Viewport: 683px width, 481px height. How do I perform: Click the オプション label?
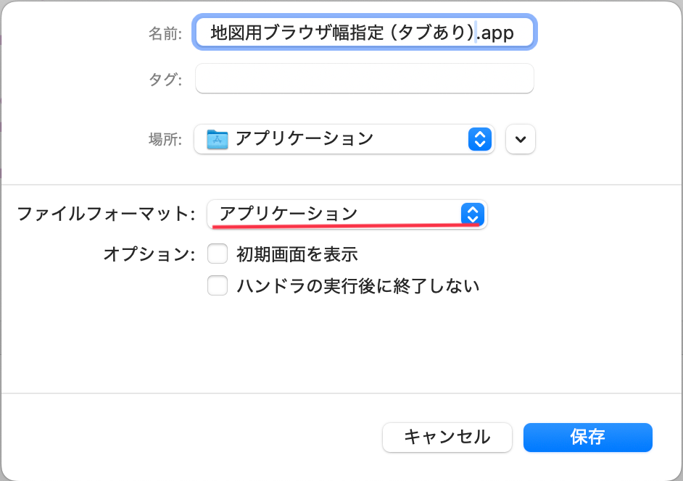[x=149, y=254]
